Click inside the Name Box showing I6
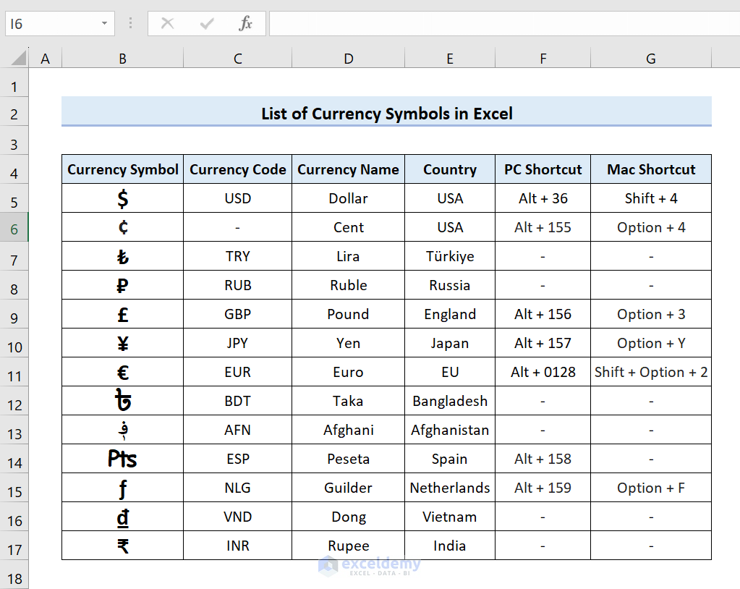Image resolution: width=740 pixels, height=589 pixels. [x=51, y=24]
